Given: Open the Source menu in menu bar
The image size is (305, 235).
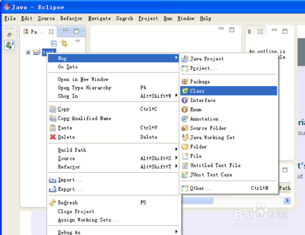Looking at the screenshot, I should click(x=46, y=18).
